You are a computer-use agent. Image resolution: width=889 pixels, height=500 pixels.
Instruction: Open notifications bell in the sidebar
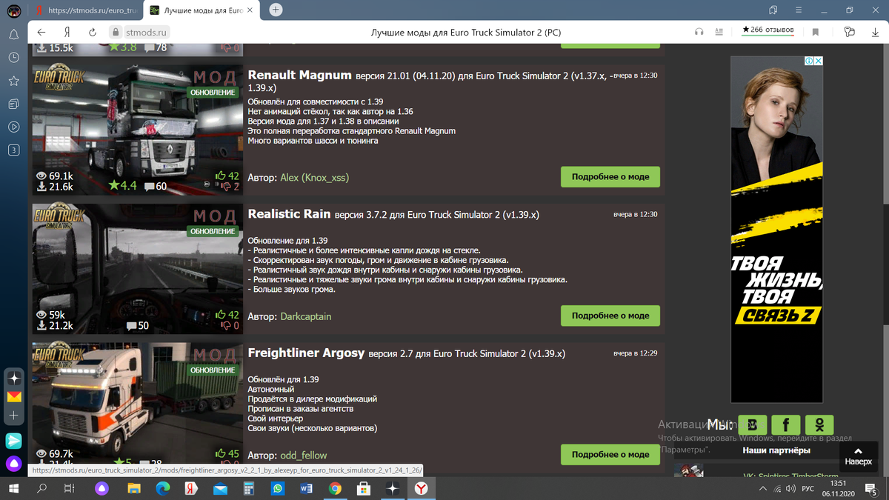tap(13, 35)
